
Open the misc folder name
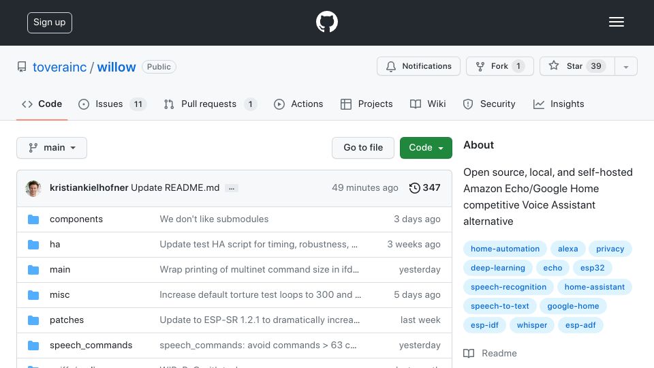point(59,294)
